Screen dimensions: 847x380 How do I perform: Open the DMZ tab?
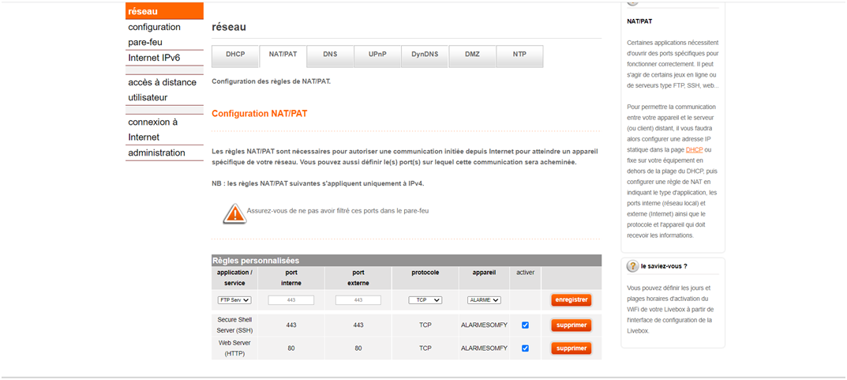click(472, 55)
